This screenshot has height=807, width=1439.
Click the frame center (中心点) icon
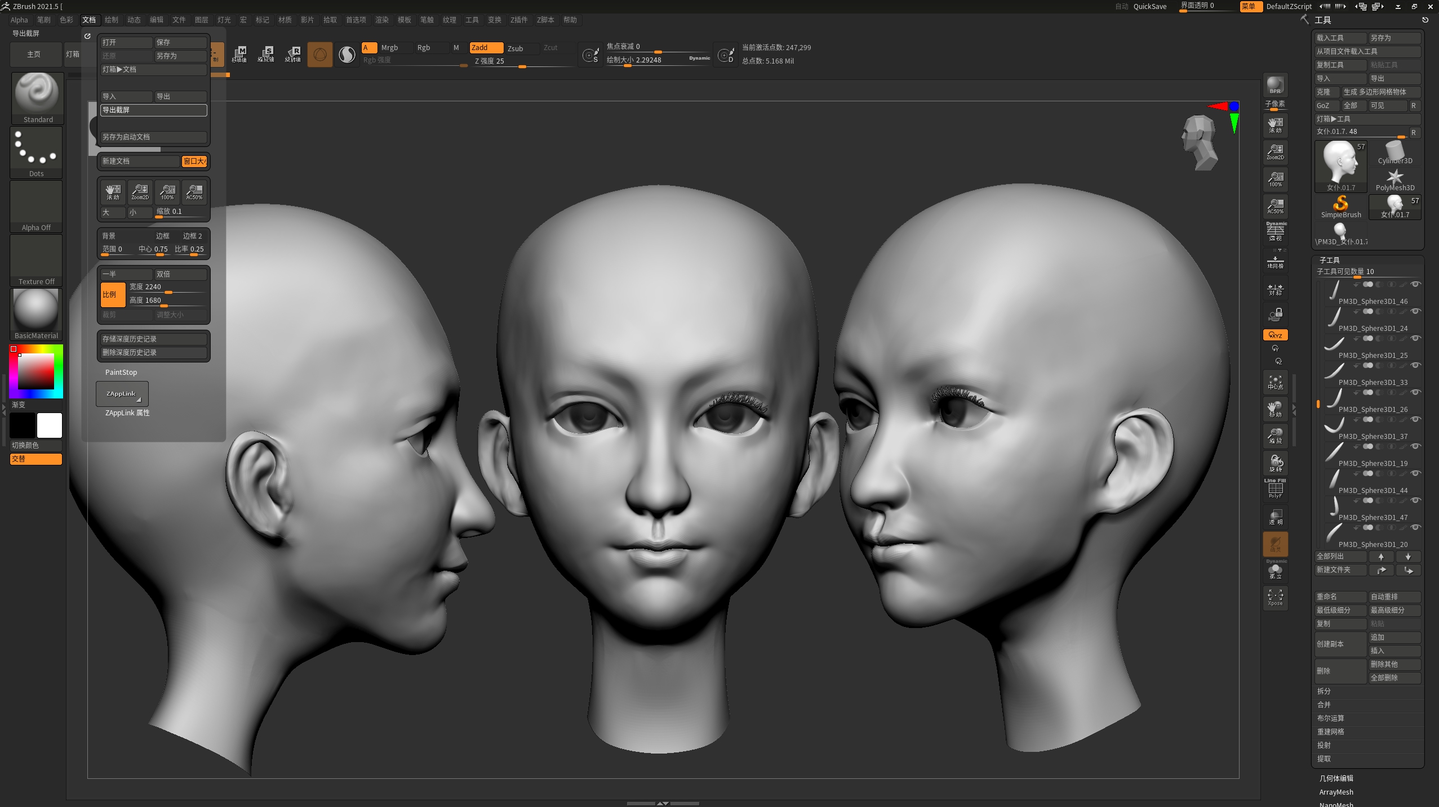[1275, 383]
